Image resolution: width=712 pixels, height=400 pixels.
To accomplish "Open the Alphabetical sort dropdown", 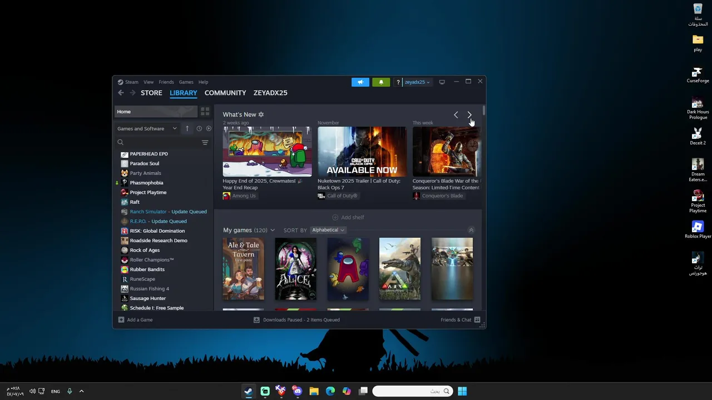I will (x=328, y=230).
